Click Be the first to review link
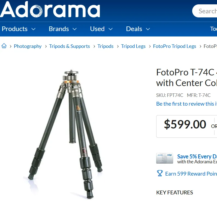 click(x=186, y=104)
